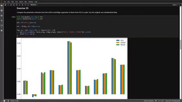
Task: Insert a cell below with the plus icon
Action: click(8, 5)
